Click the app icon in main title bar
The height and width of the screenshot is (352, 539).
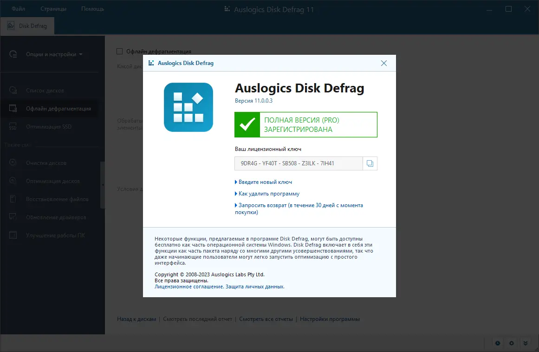click(227, 9)
